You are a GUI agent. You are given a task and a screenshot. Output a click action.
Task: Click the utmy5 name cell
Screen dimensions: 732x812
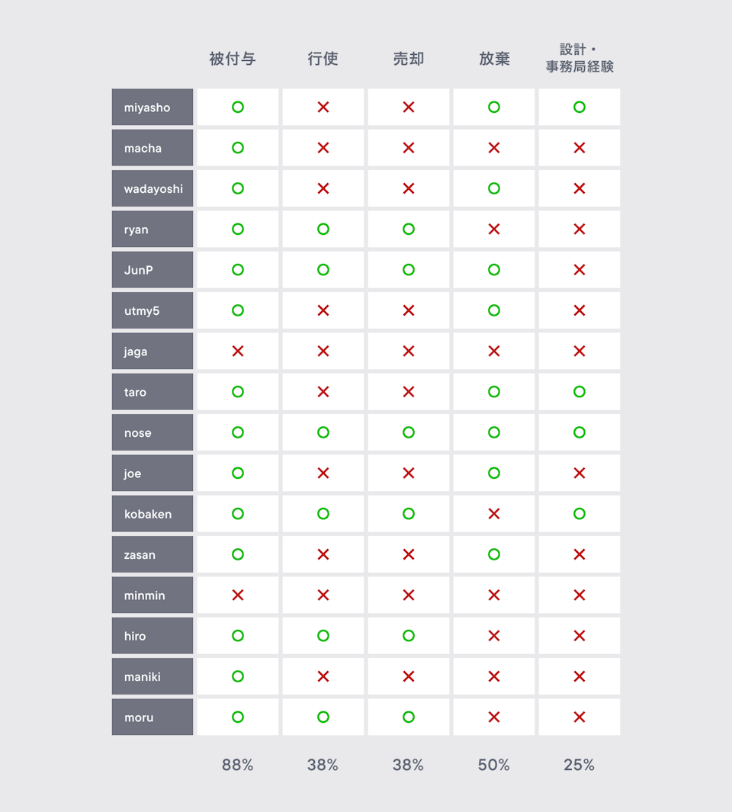[x=152, y=310]
